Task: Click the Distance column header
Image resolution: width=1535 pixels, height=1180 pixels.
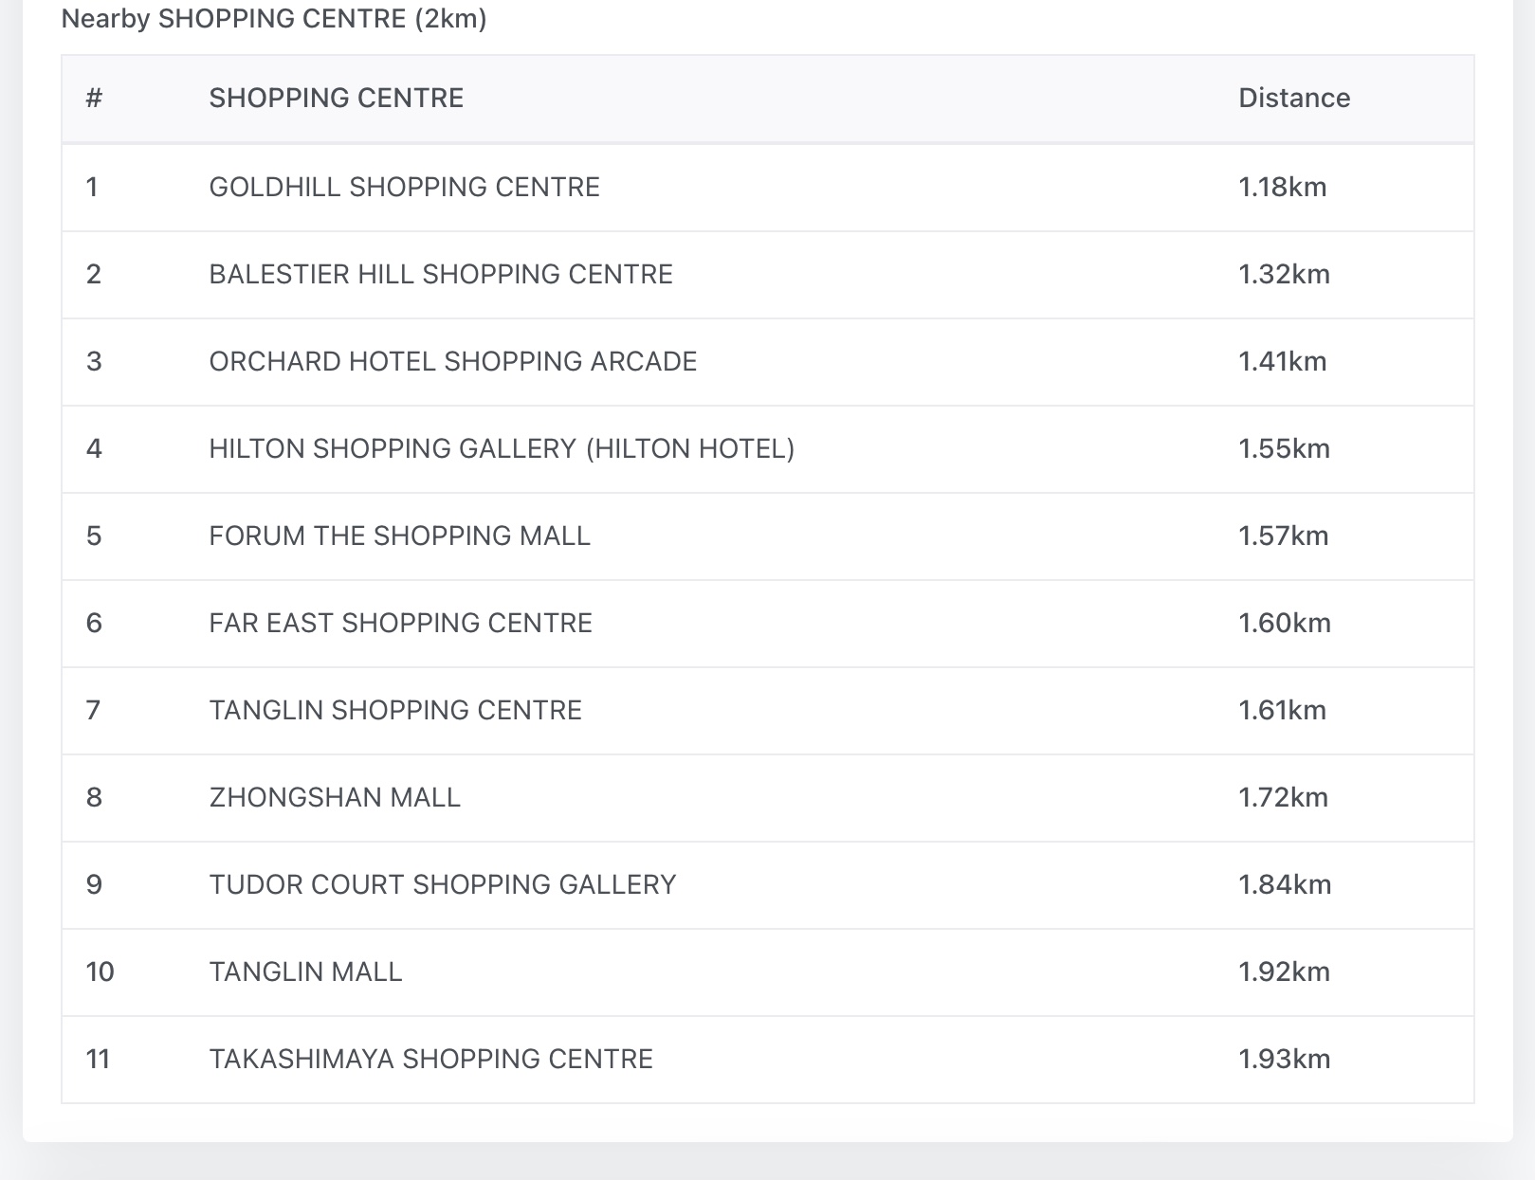Action: [1293, 99]
